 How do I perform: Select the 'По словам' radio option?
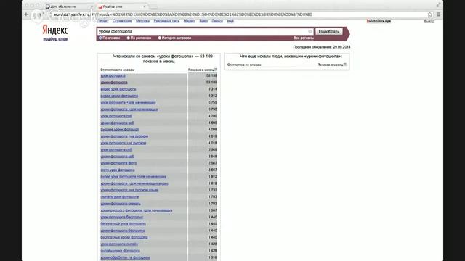[100, 38]
